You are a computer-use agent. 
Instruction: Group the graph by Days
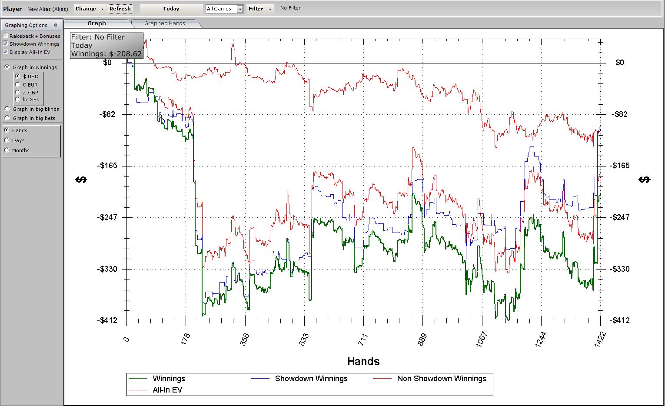point(7,140)
